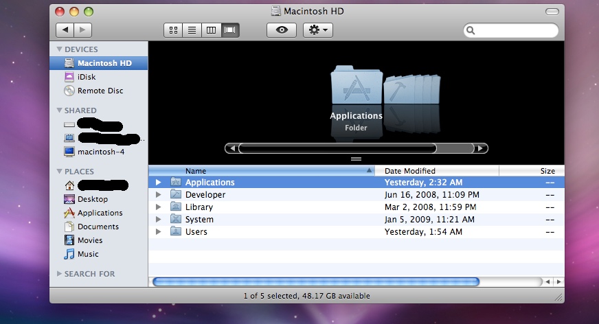Image resolution: width=599 pixels, height=324 pixels.
Task: Click the Macintosh HD drive icon in the sidebar
Action: coord(69,63)
